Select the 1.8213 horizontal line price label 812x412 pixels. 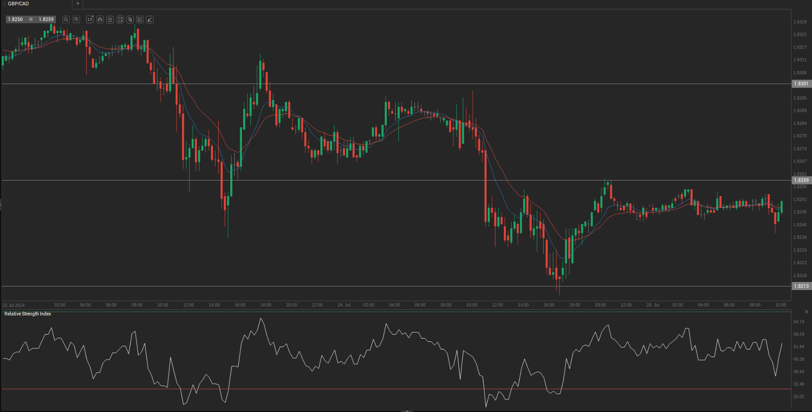[x=801, y=286]
